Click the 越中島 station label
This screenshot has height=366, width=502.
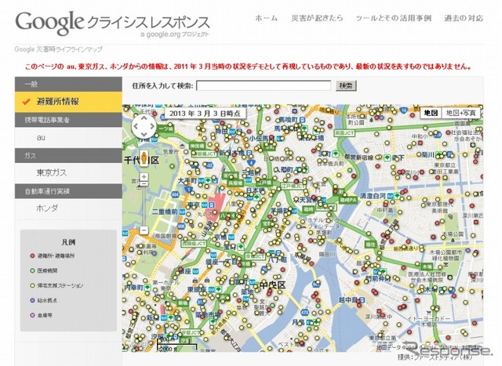348,299
